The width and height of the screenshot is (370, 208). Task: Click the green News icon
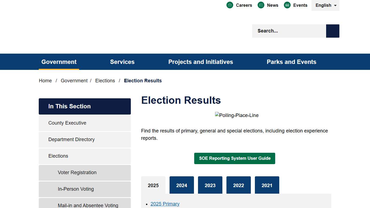click(x=261, y=5)
